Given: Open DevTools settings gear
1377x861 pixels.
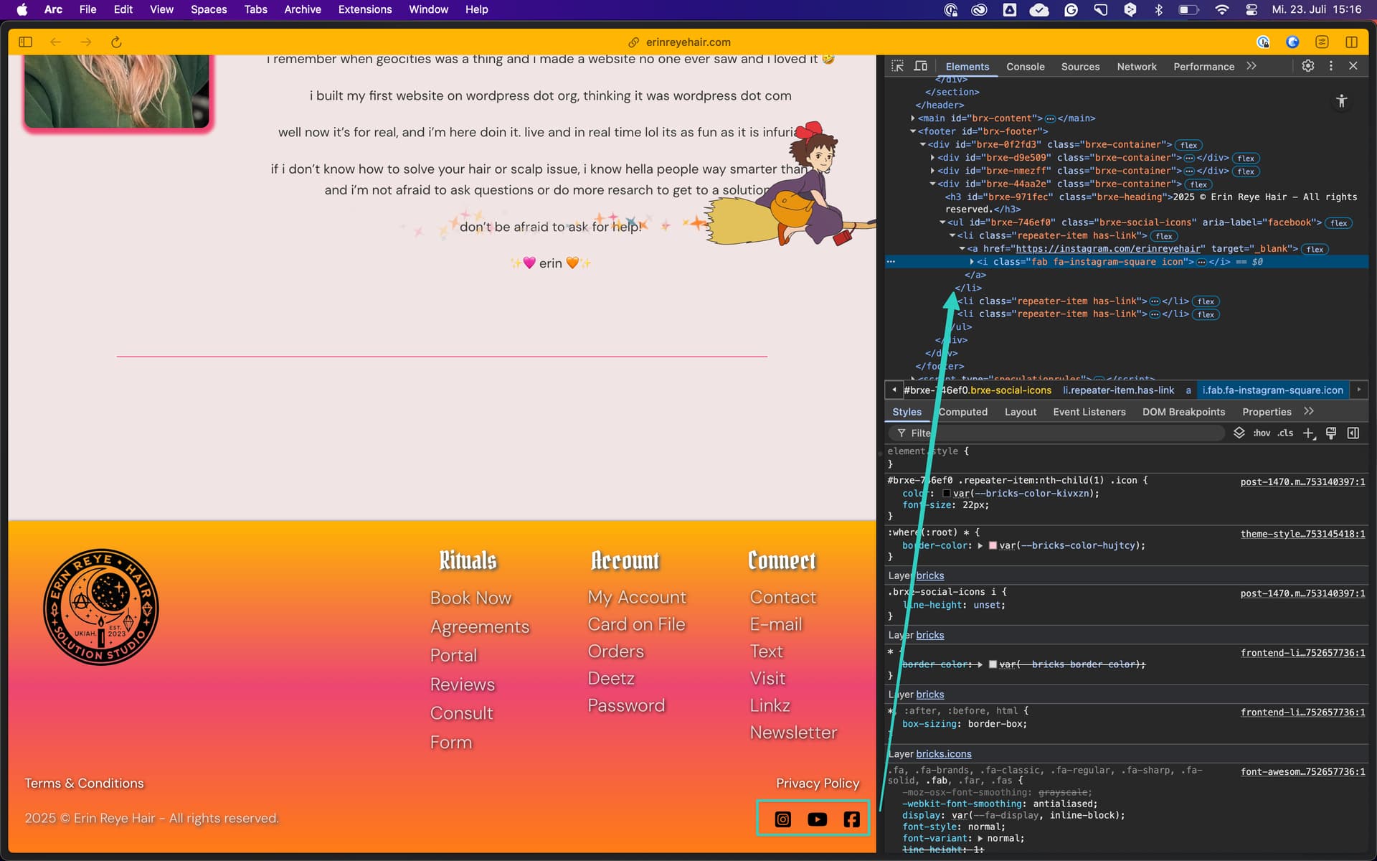Looking at the screenshot, I should [1308, 66].
